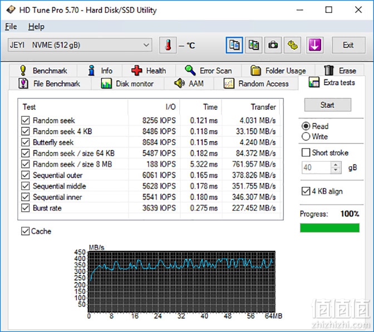The height and width of the screenshot is (332, 374).
Task: Toggle Random seek size 64 KB checkbox
Action: [25, 153]
